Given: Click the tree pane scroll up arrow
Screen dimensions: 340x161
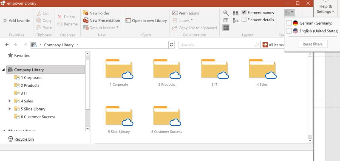Looking at the screenshot, I should 88,53.
